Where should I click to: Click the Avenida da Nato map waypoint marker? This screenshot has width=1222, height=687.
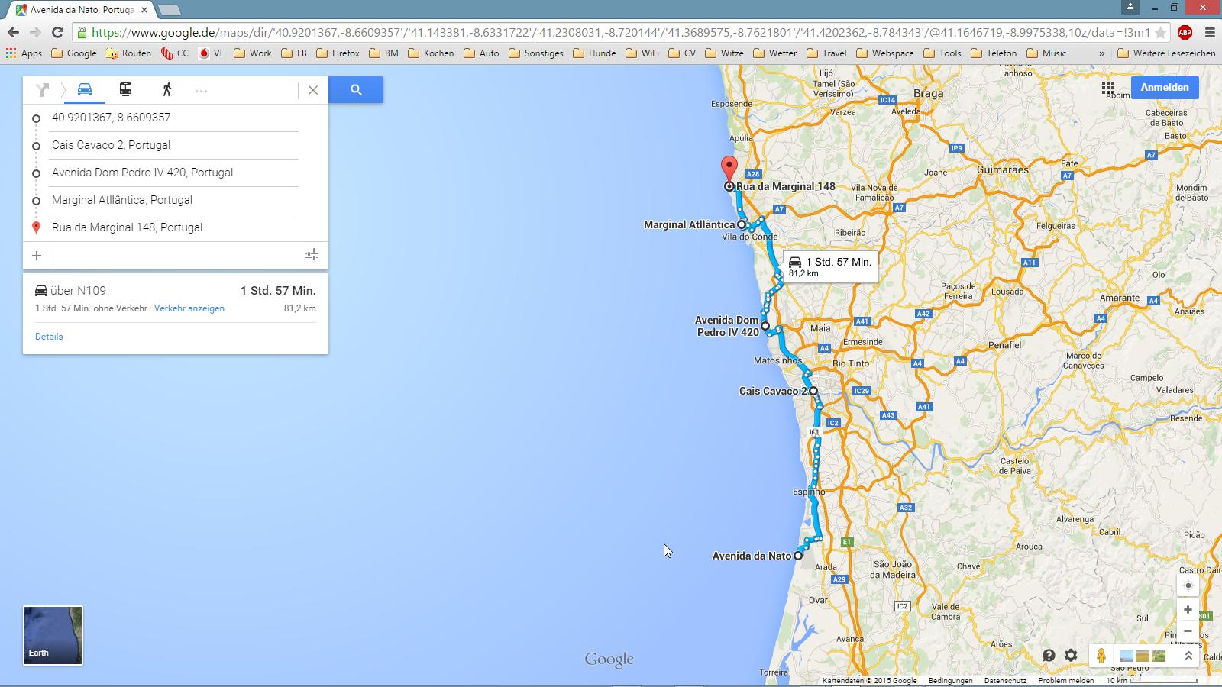click(x=798, y=556)
